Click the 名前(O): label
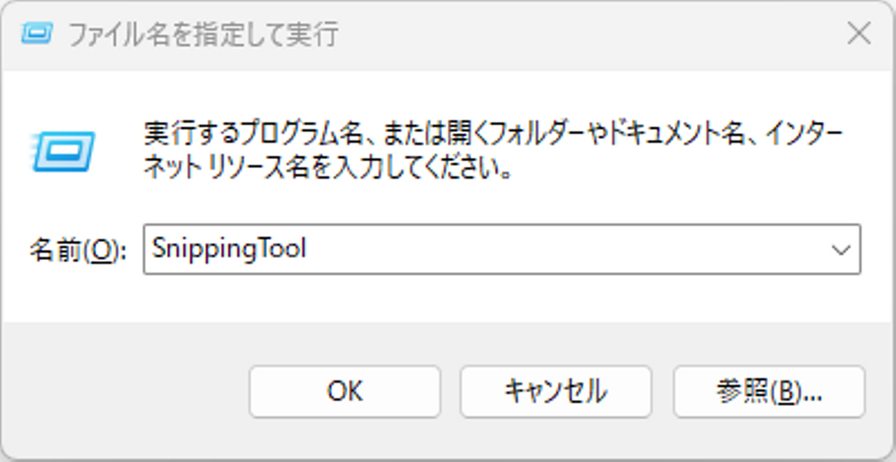Image resolution: width=896 pixels, height=462 pixels. [78, 251]
